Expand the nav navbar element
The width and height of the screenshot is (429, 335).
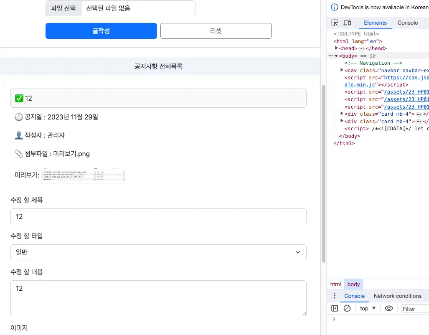(342, 70)
